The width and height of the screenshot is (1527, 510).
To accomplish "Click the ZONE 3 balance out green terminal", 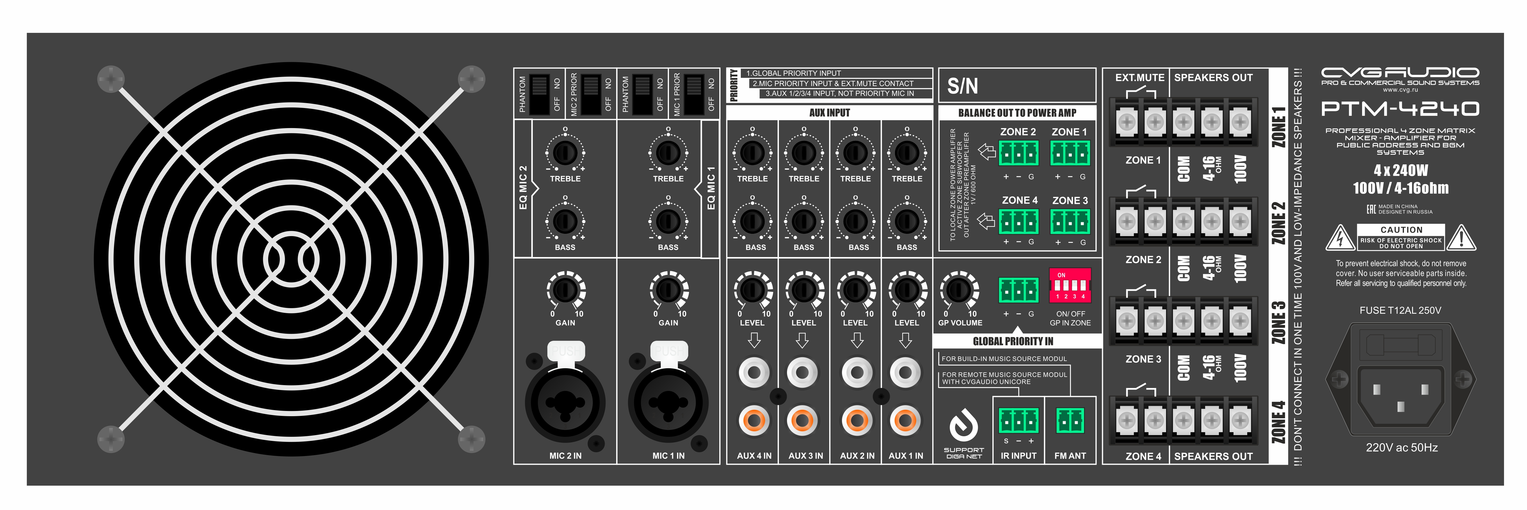I will pos(1070,222).
